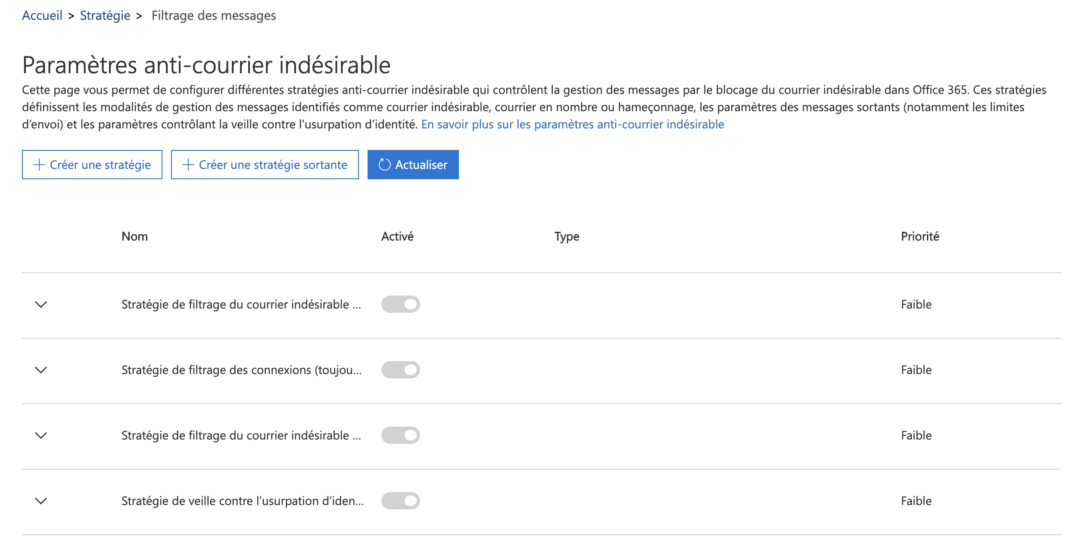Sort by the Activé column header
The width and height of the screenshot is (1082, 552).
tap(397, 236)
